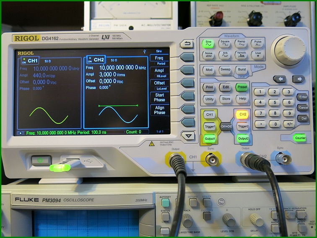Hit the back/return arrow button

(x=187, y=44)
